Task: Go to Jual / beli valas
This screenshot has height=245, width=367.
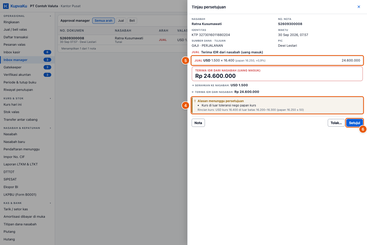Action: 28,30
